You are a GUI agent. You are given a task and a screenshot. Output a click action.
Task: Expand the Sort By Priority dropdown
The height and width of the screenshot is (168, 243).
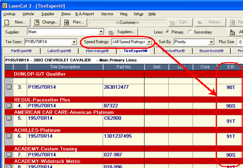[x=211, y=42]
